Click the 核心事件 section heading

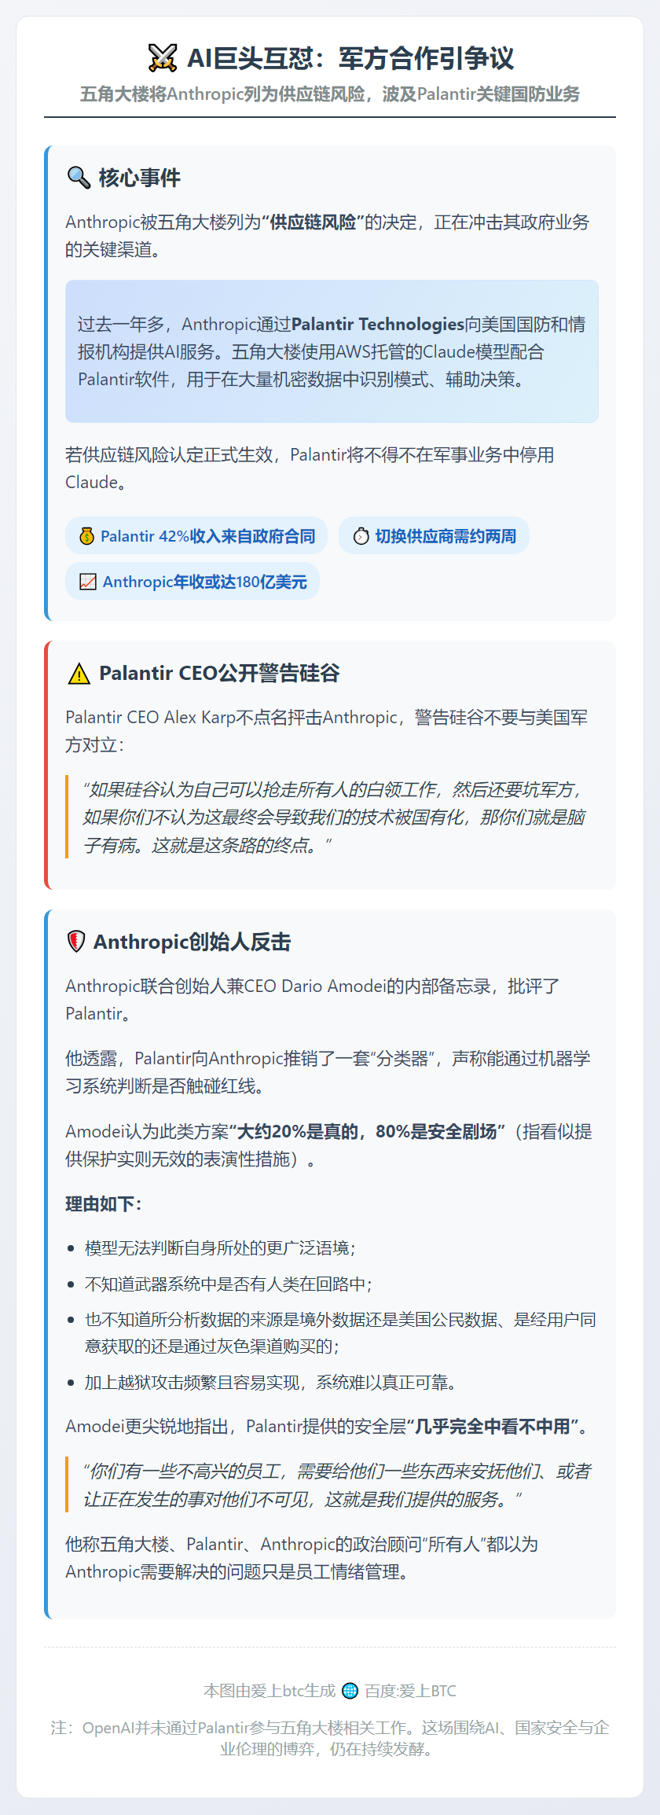140,178
